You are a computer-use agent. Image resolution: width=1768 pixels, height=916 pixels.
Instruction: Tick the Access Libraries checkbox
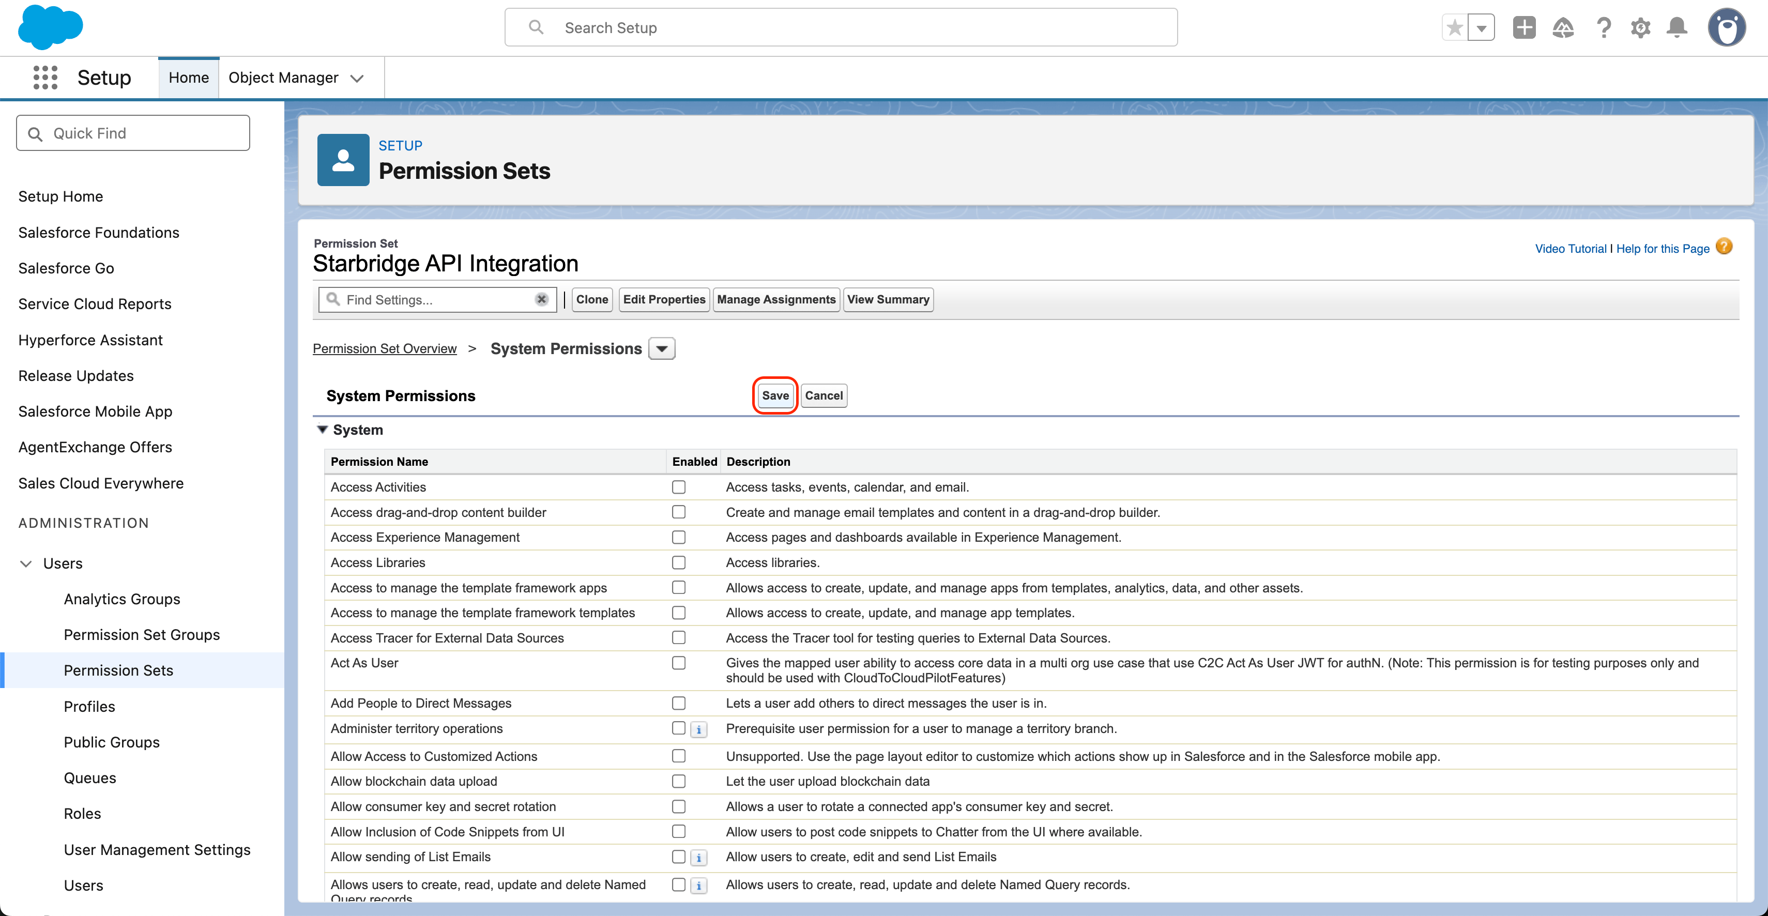(x=679, y=562)
